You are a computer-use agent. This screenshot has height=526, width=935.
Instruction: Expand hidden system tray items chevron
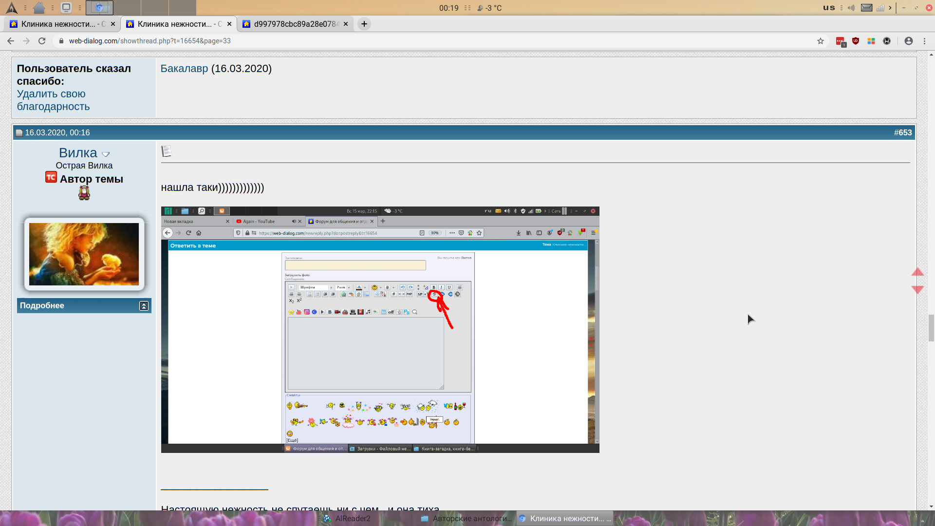[x=890, y=8]
